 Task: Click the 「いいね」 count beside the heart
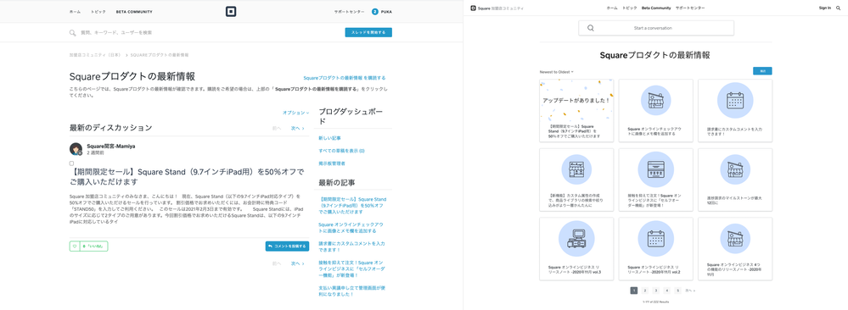(x=93, y=246)
